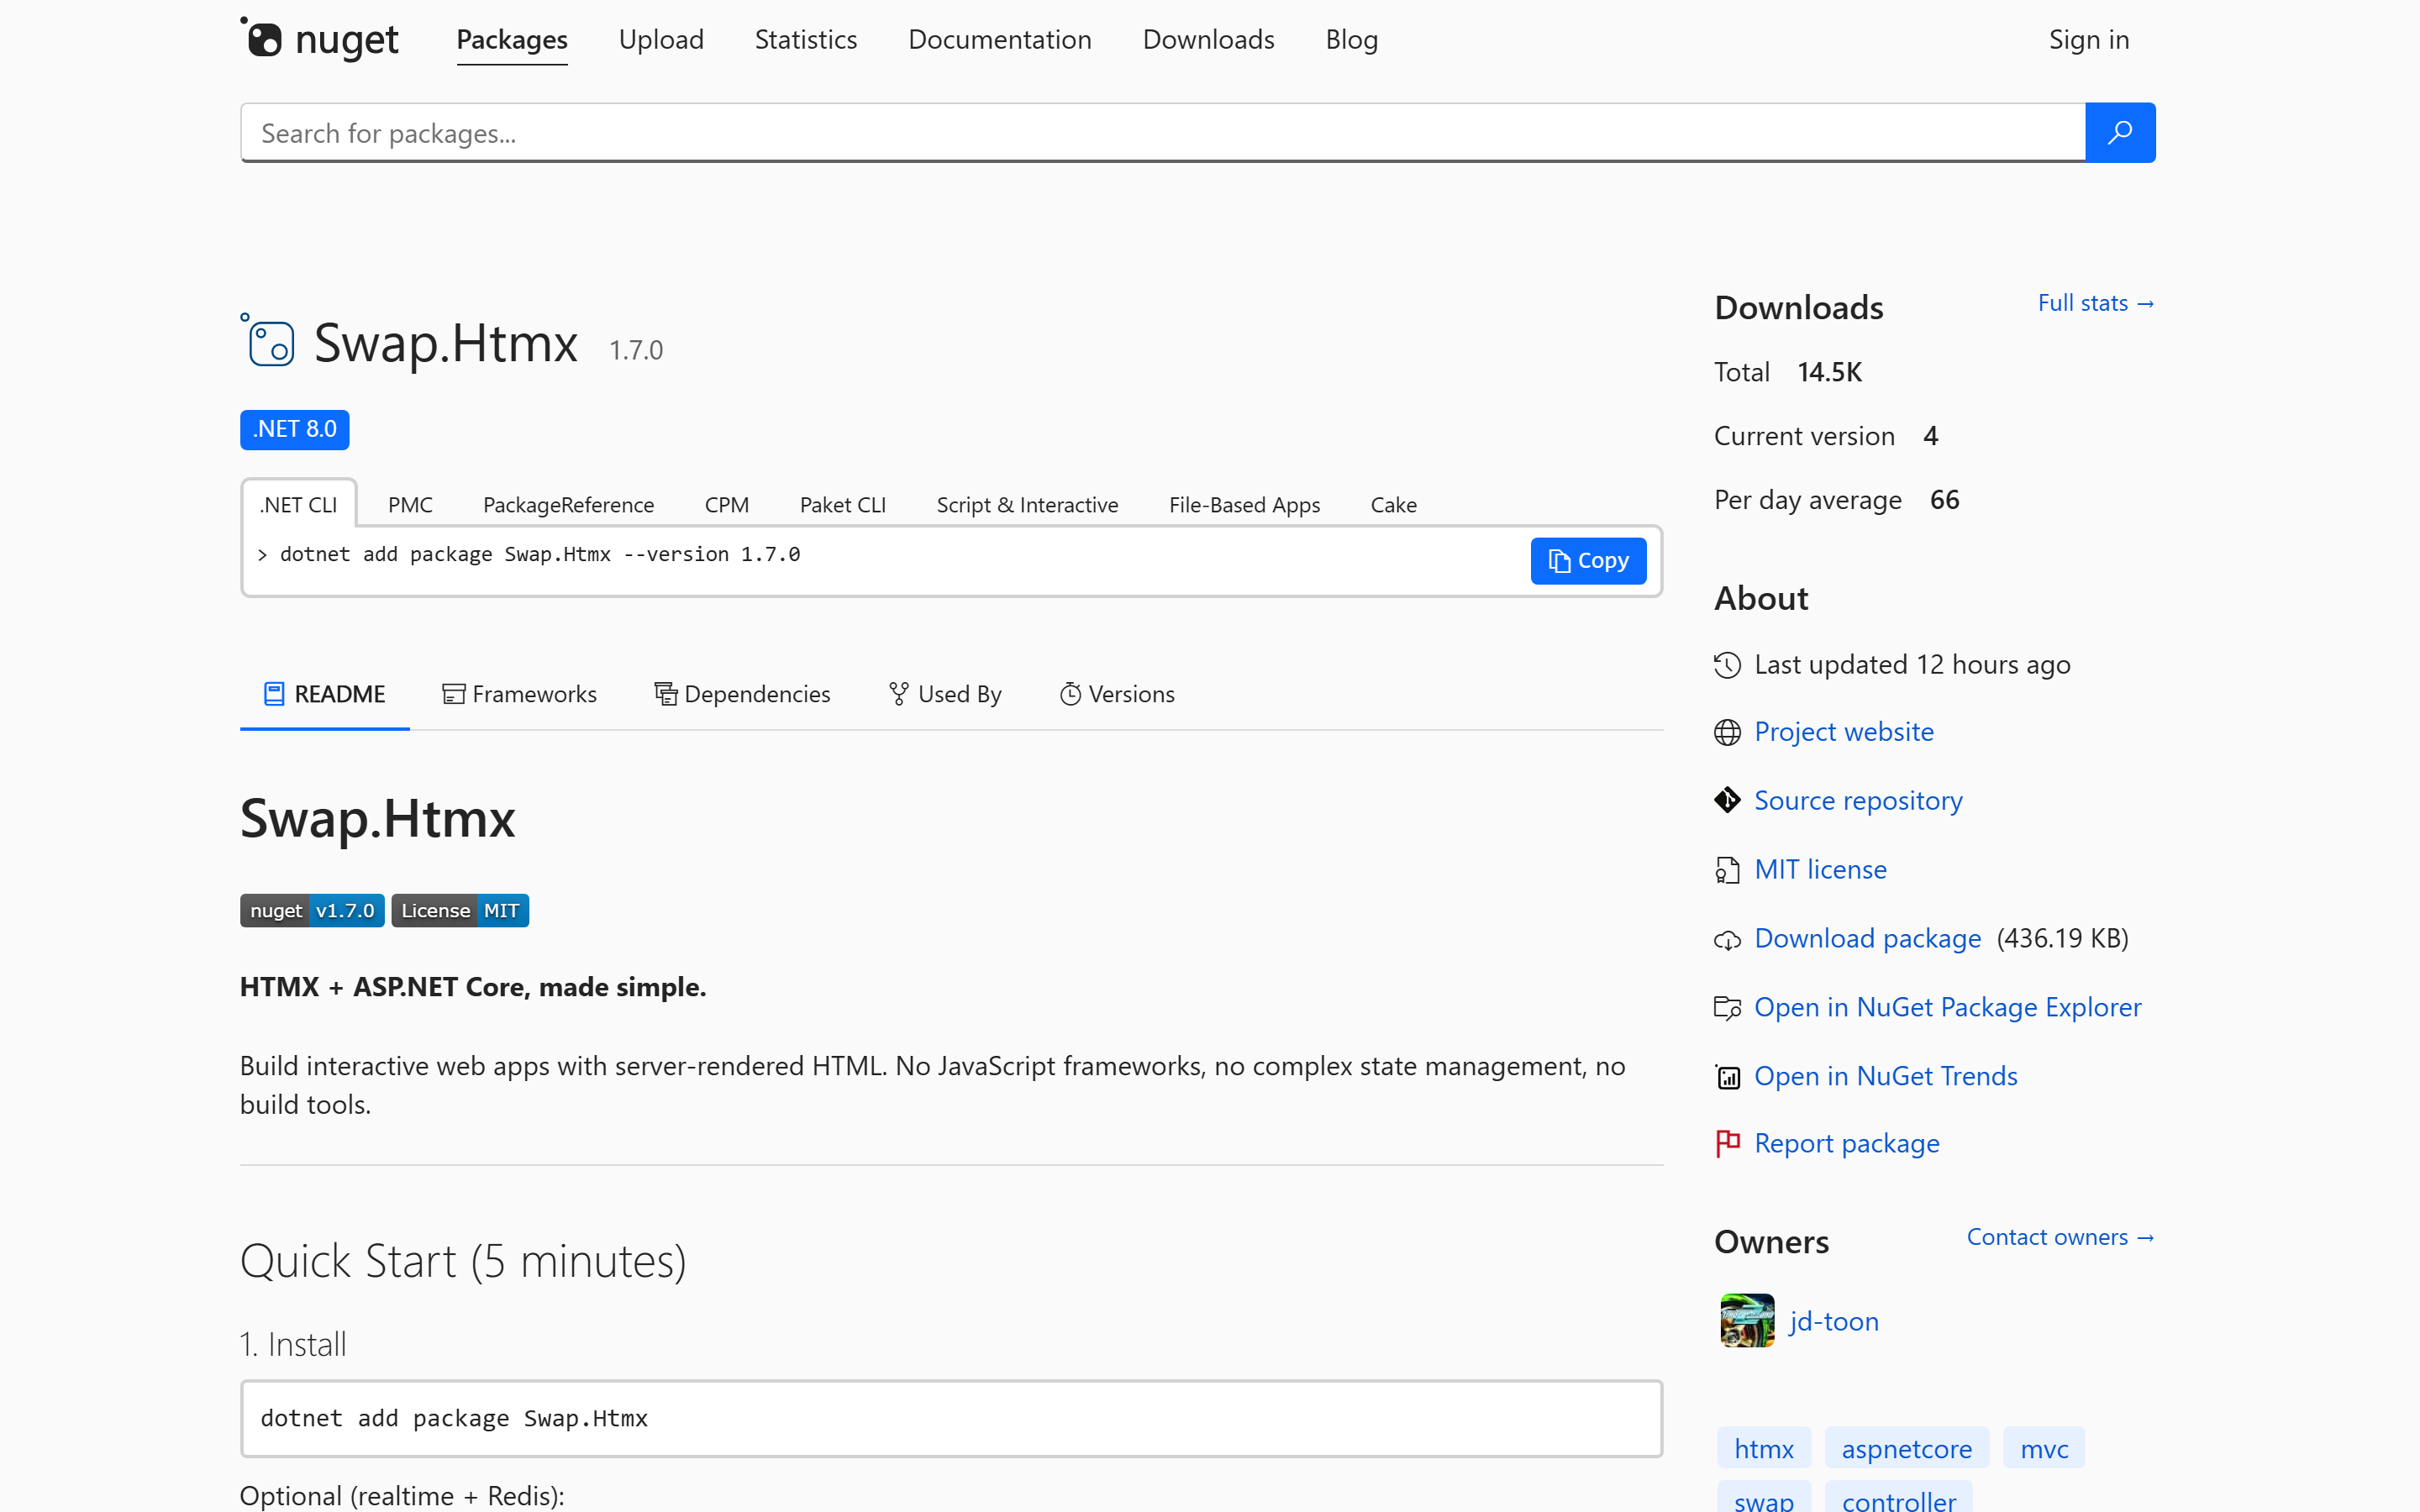The width and height of the screenshot is (2420, 1512).
Task: Copy the dotnet add package command
Action: pos(1588,561)
